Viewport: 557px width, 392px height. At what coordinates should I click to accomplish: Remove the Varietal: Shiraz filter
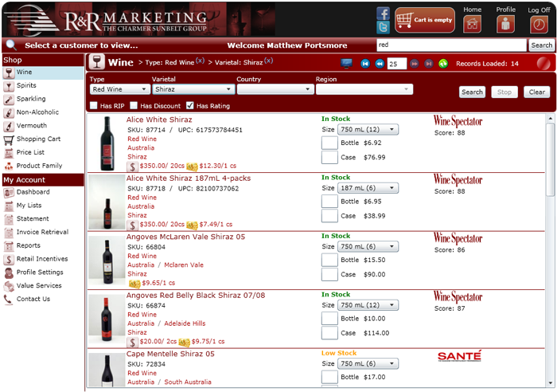(x=269, y=61)
